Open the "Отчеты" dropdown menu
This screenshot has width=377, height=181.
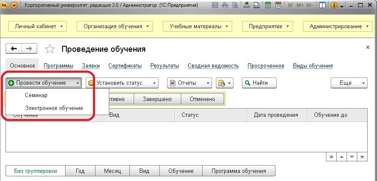point(189,83)
